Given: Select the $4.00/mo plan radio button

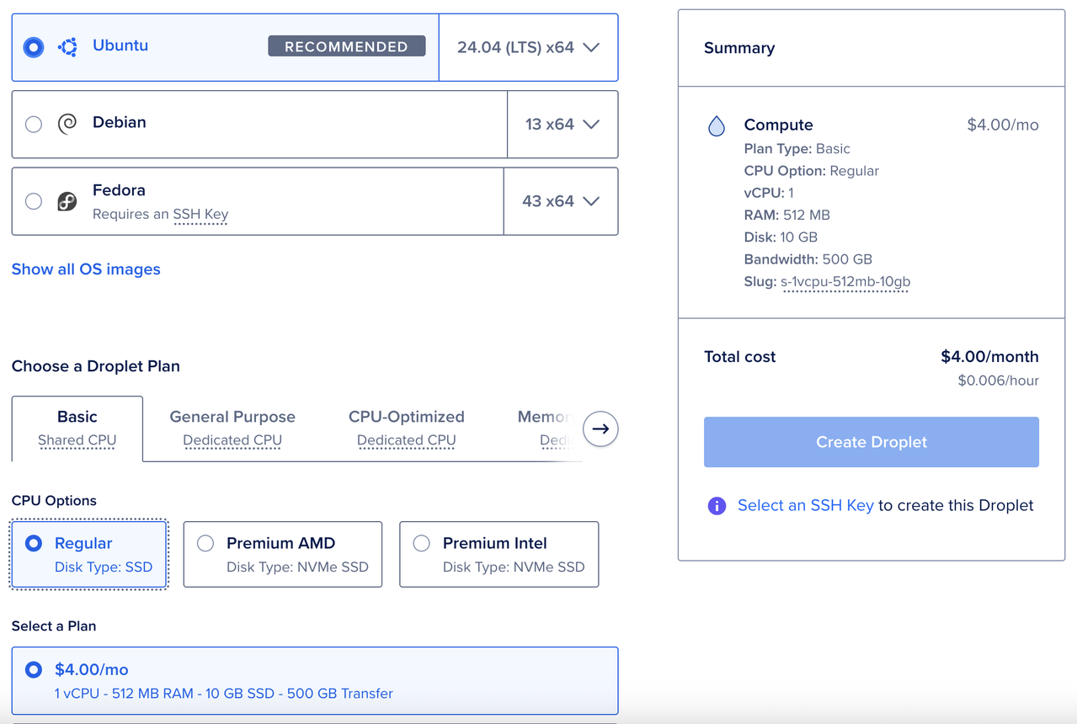Looking at the screenshot, I should pyautogui.click(x=34, y=670).
